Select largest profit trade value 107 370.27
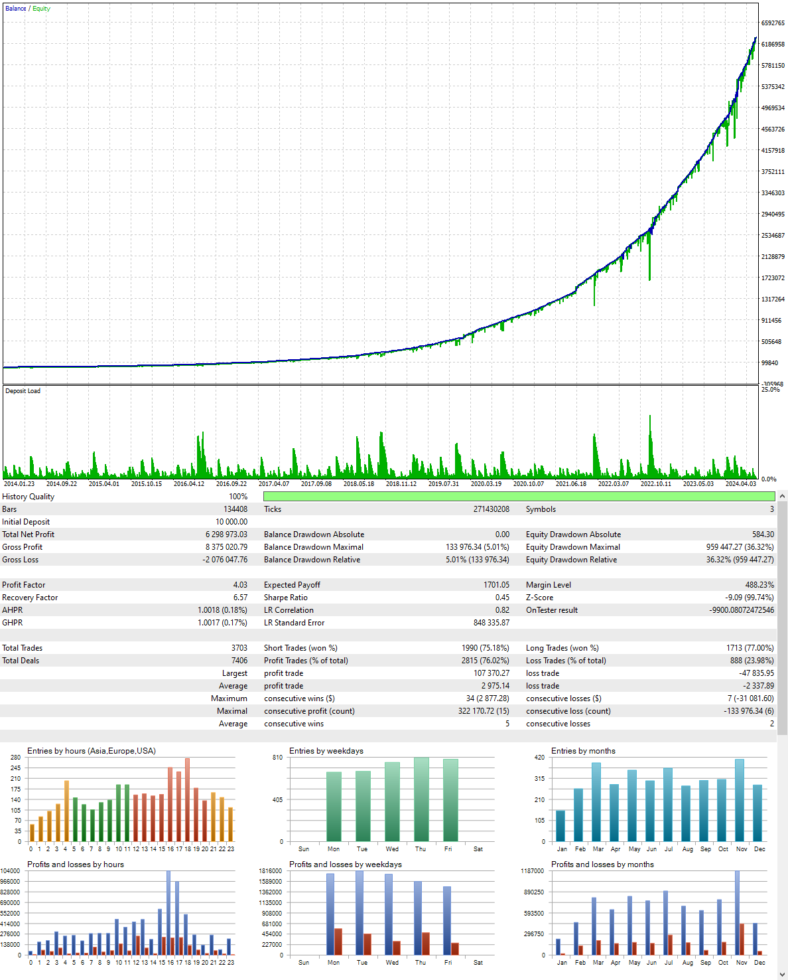Image resolution: width=788 pixels, height=980 pixels. tap(492, 673)
